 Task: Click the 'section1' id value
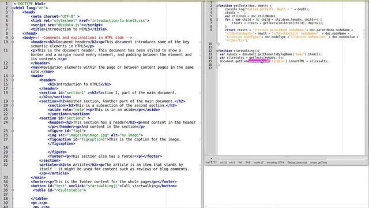[x=75, y=93]
